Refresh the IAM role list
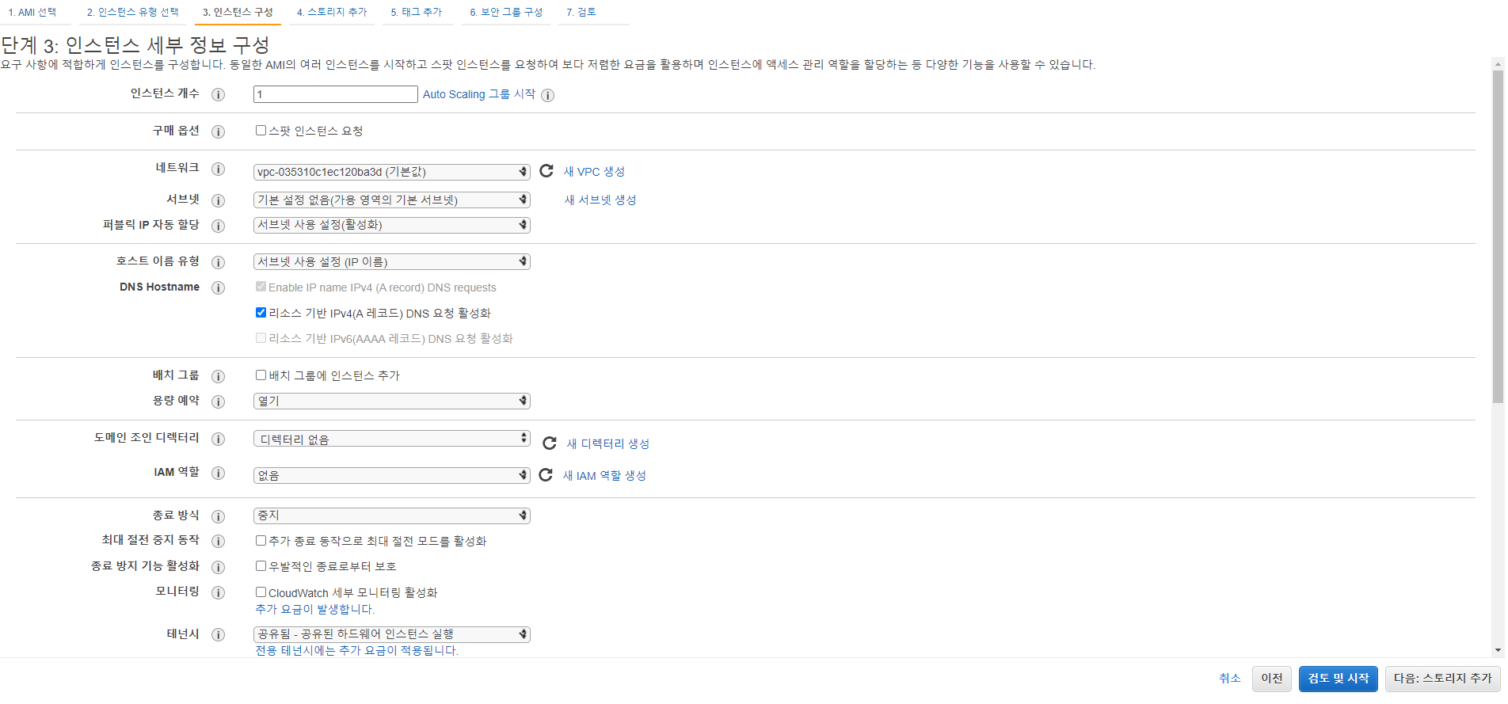This screenshot has width=1508, height=704. [546, 474]
